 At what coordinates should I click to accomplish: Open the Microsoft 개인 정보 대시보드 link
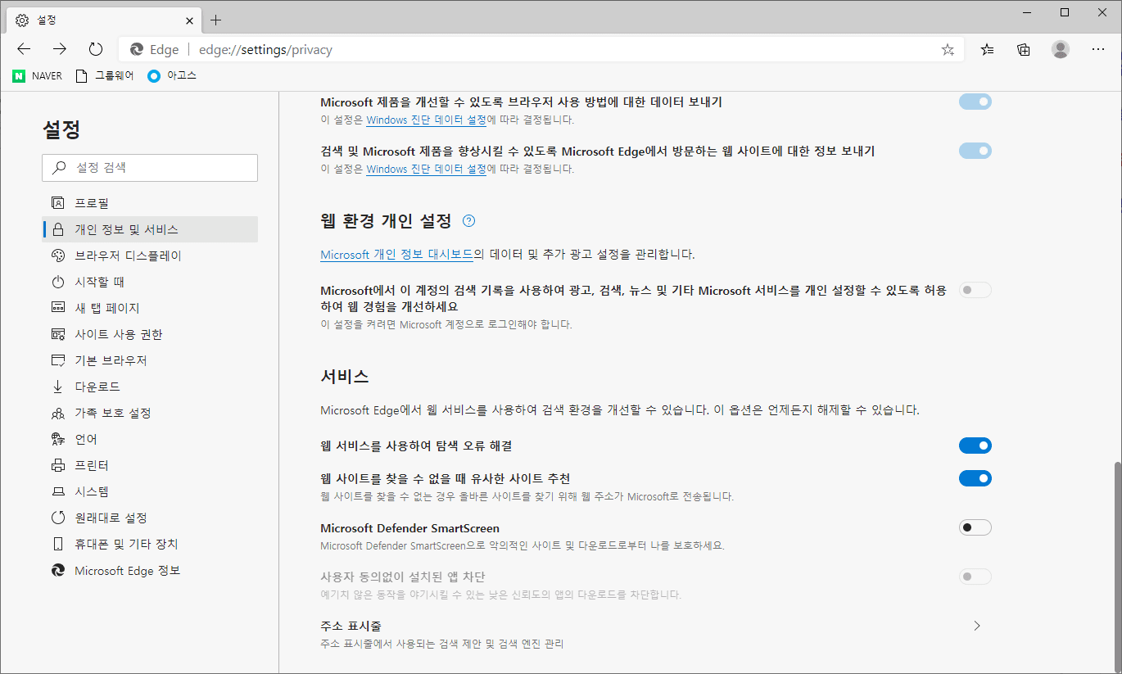tap(396, 255)
